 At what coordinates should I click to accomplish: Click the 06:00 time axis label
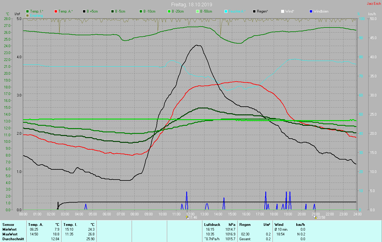107,214
